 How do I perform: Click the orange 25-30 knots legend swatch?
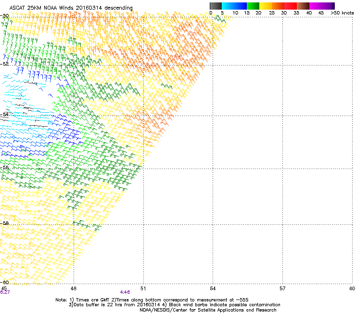pos(278,6)
